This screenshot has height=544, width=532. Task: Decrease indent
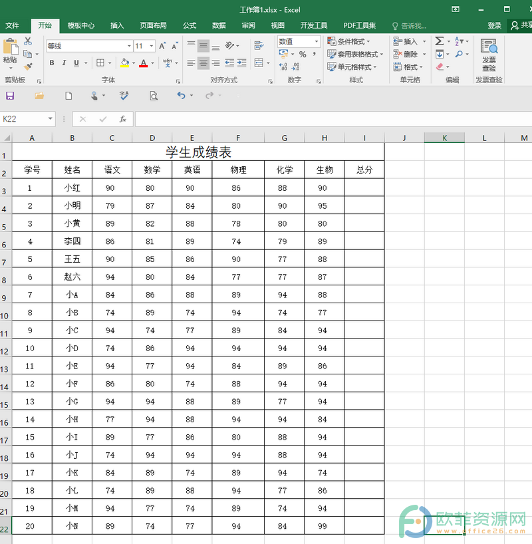229,63
